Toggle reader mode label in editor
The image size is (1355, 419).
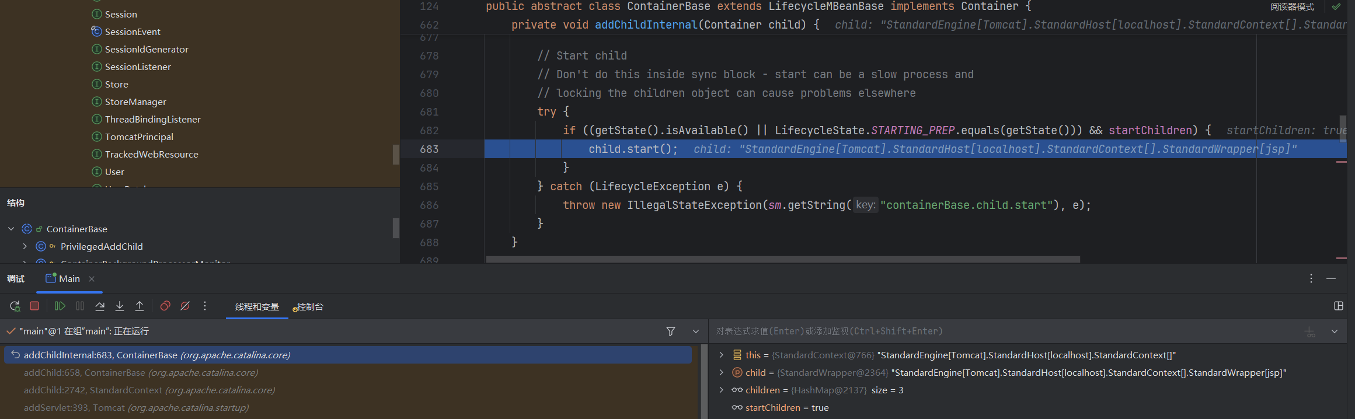[x=1291, y=7]
